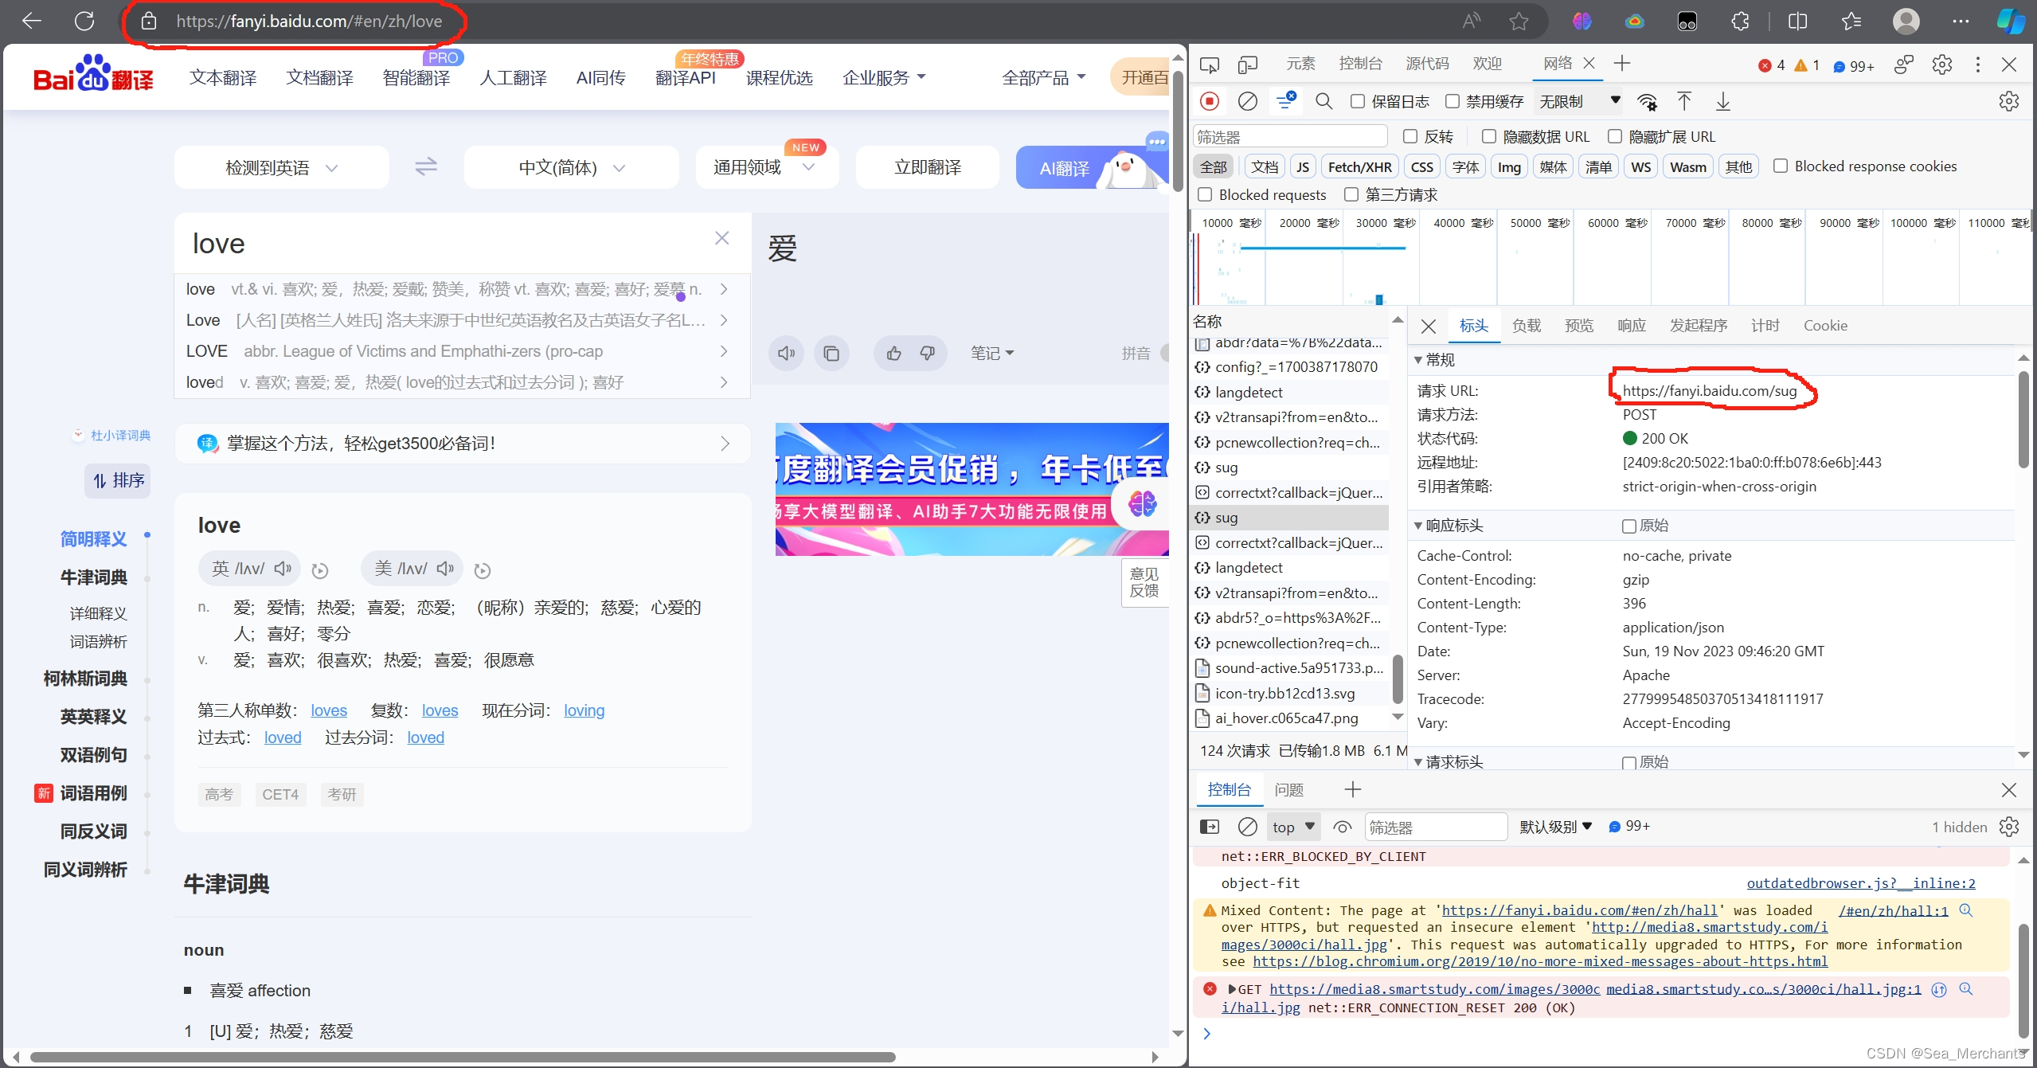Play translation audio speaker icon
Image resolution: width=2037 pixels, height=1068 pixels.
(x=786, y=353)
